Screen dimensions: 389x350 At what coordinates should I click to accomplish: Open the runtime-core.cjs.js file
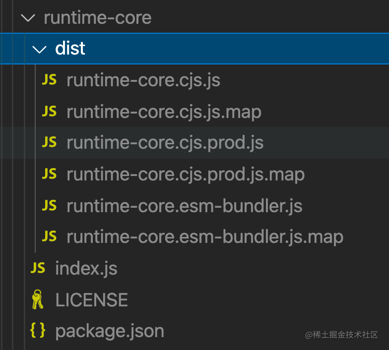point(143,80)
